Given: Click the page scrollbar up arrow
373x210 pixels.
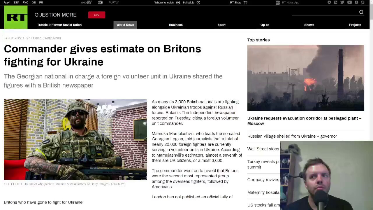Looking at the screenshot, I should [x=371, y=2].
